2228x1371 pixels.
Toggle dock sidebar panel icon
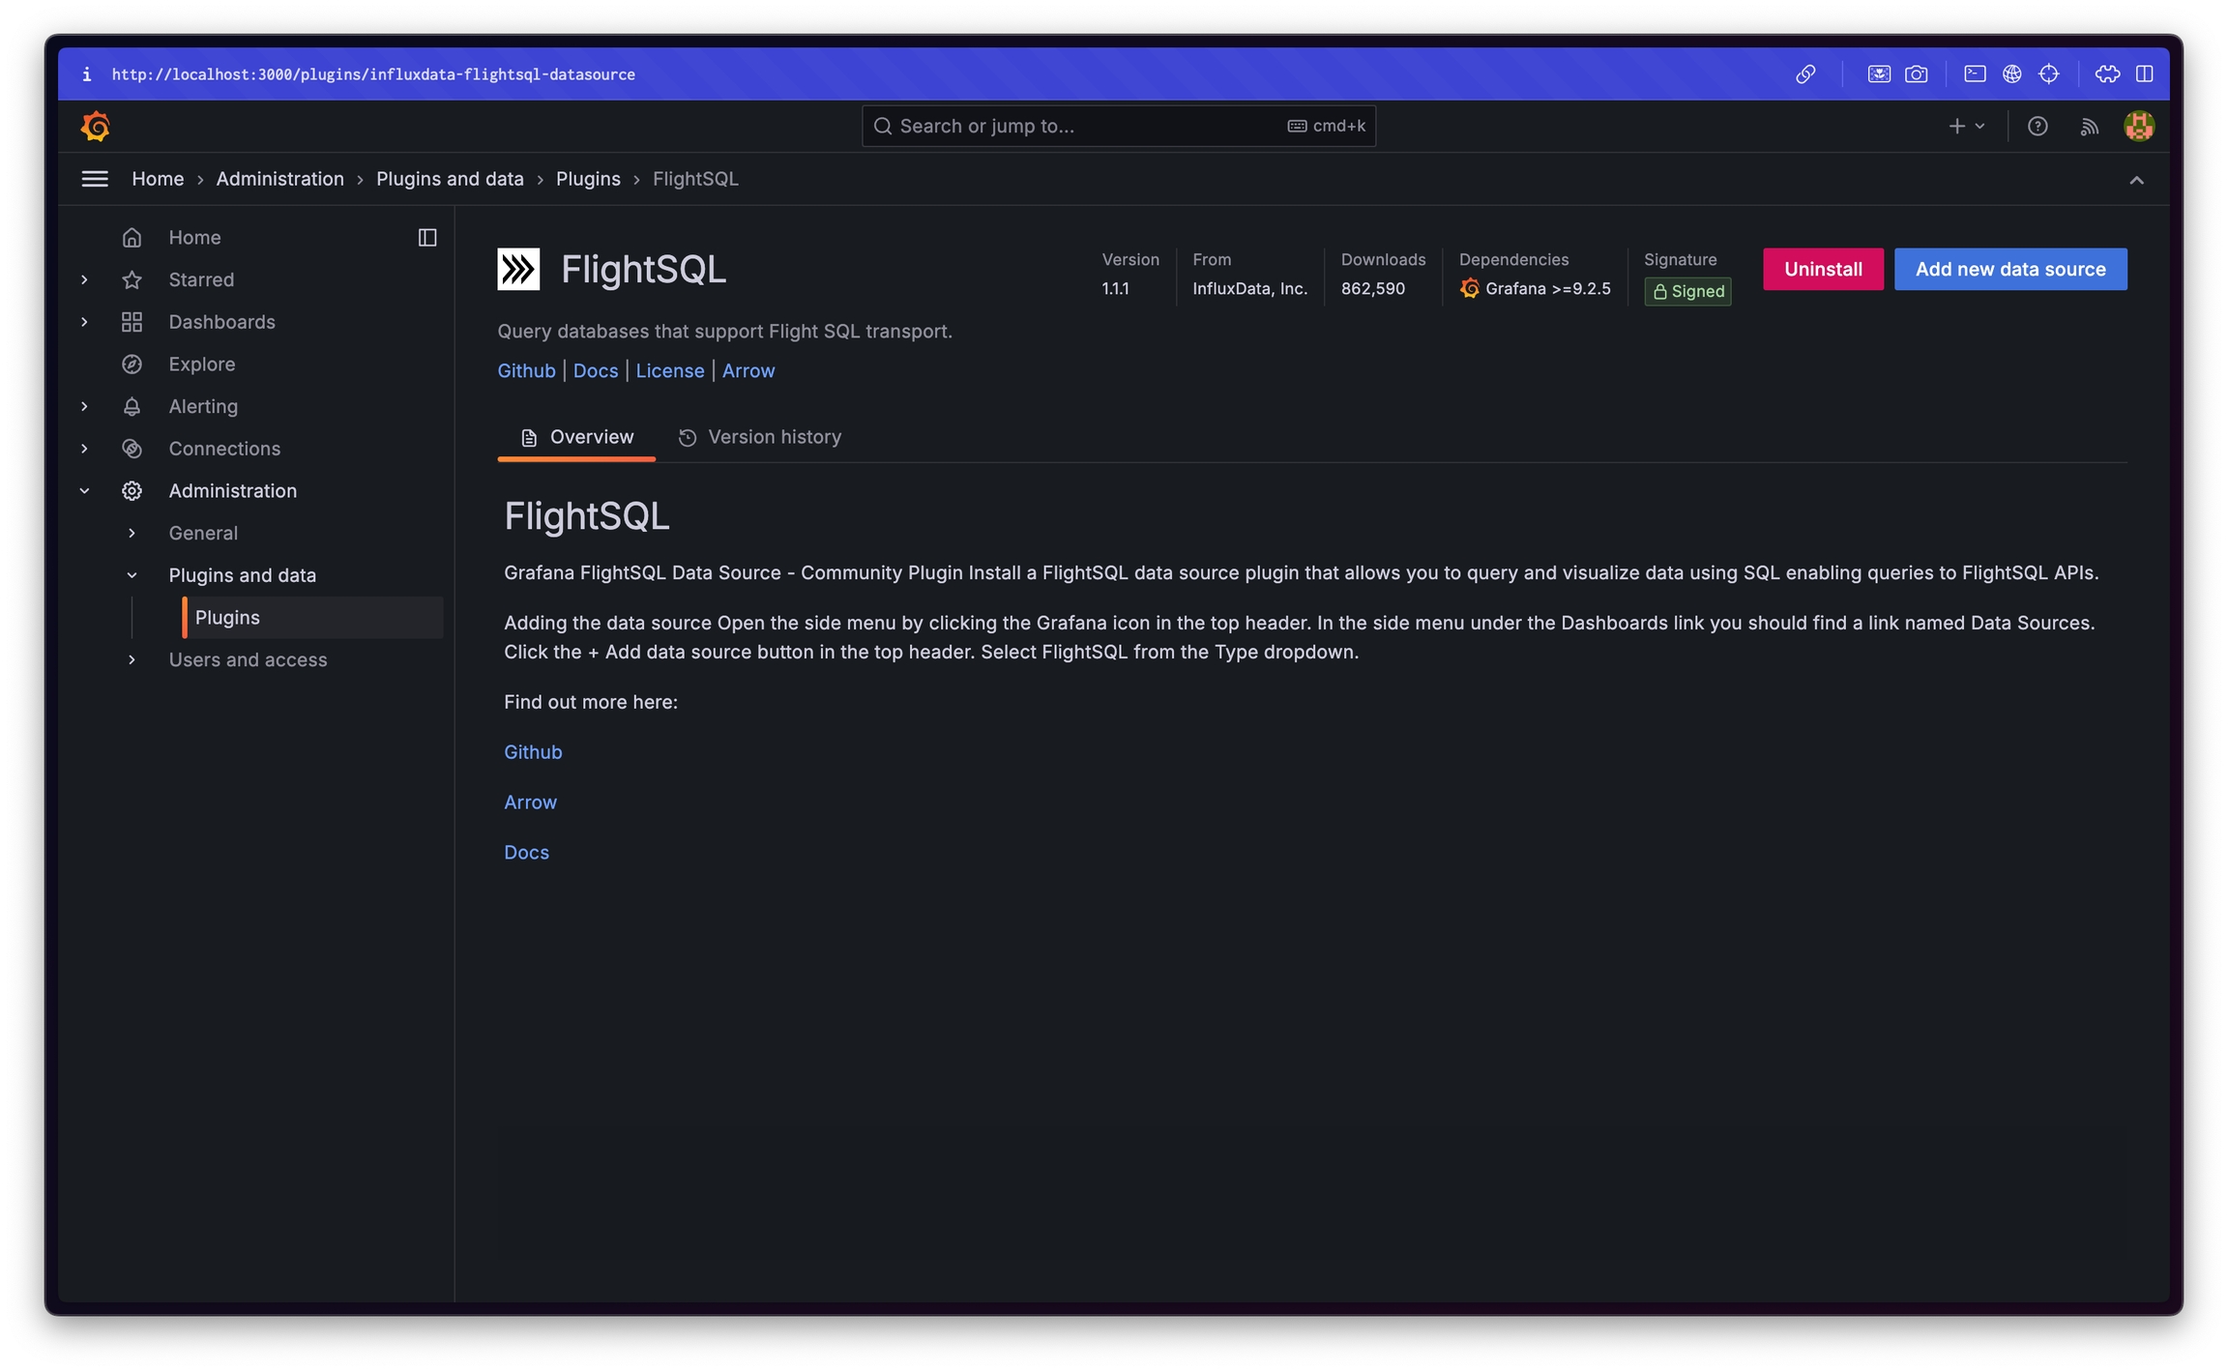click(x=427, y=238)
